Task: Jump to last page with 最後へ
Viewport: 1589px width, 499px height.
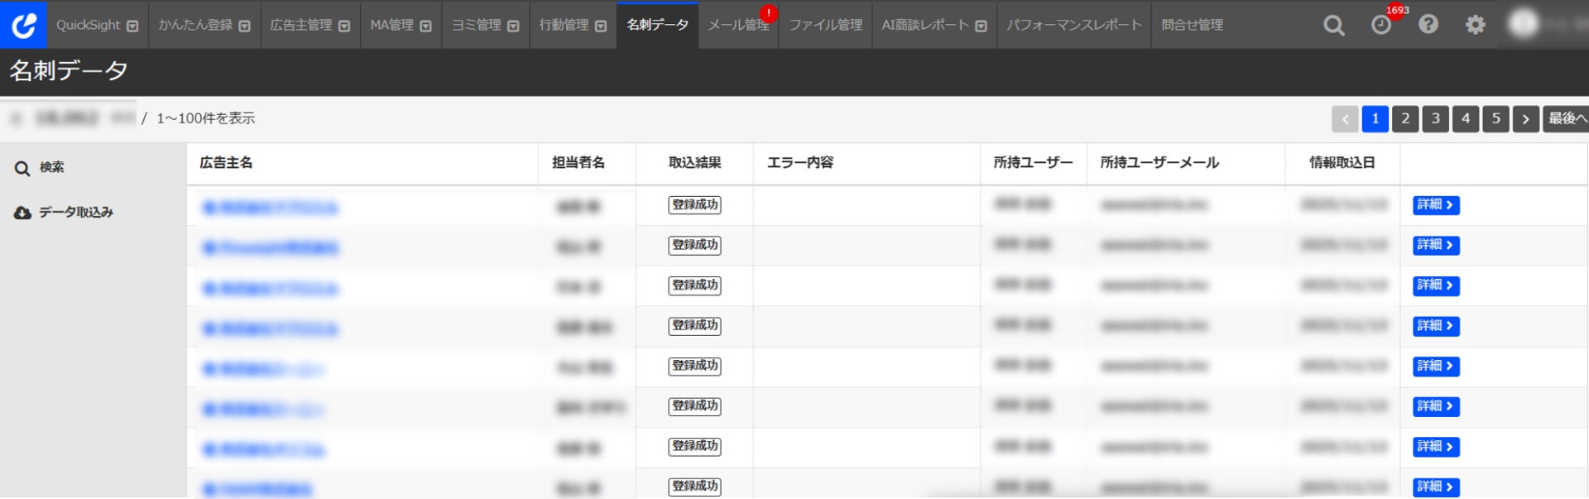Action: pos(1566,118)
